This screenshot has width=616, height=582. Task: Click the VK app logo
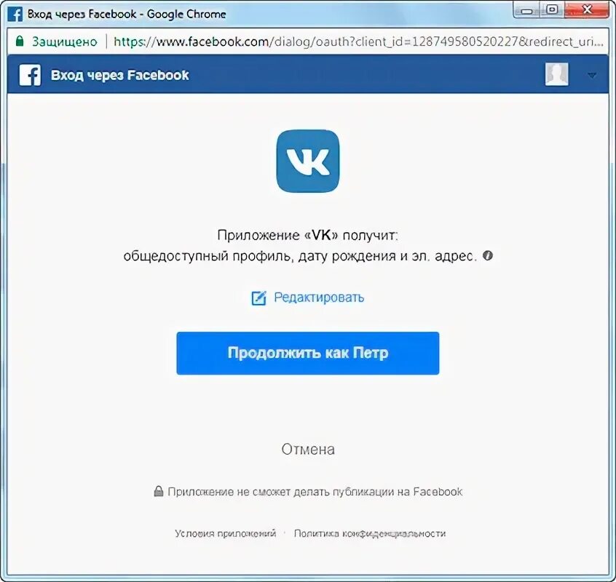tap(307, 162)
